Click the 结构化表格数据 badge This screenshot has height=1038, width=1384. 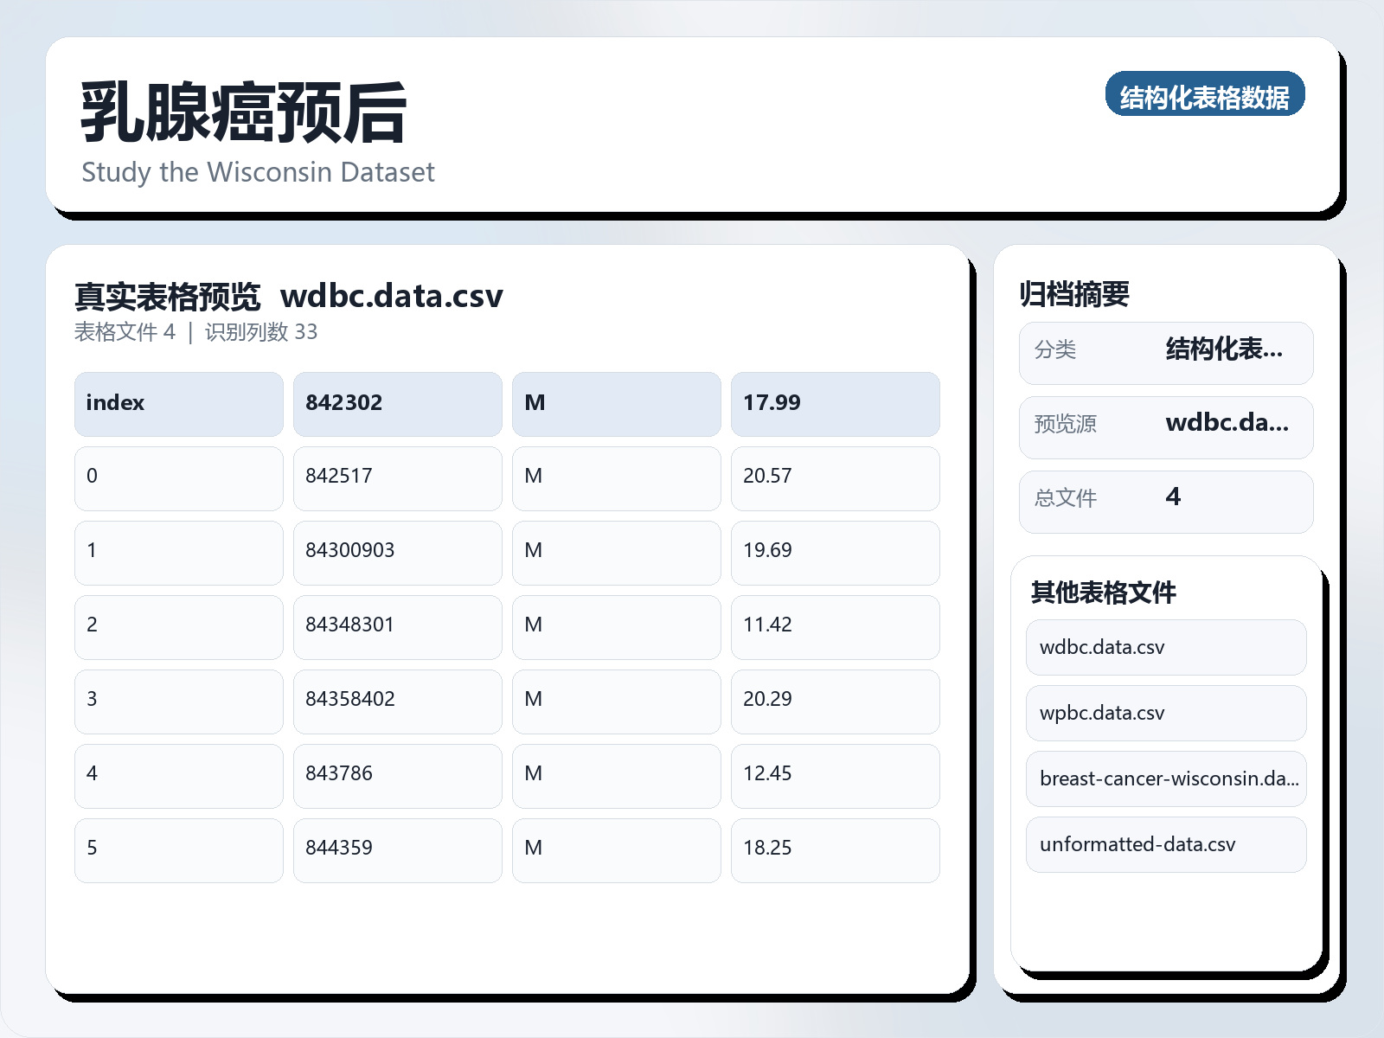(1204, 94)
